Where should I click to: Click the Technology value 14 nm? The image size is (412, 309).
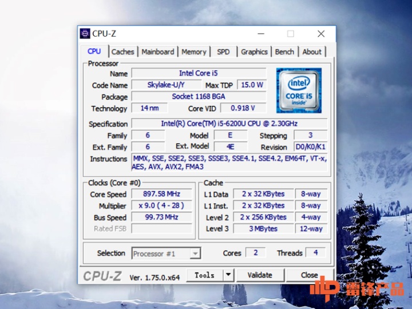point(149,108)
